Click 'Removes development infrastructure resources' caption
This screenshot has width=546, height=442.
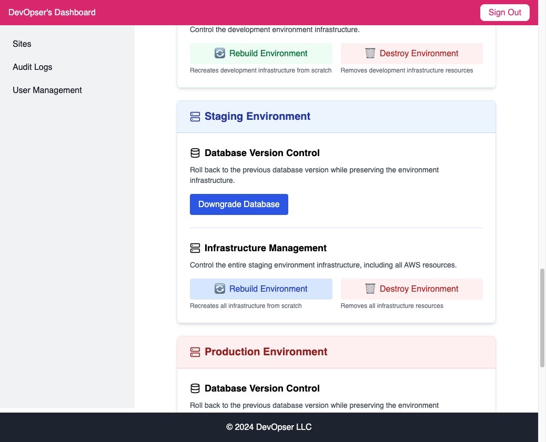tap(407, 70)
